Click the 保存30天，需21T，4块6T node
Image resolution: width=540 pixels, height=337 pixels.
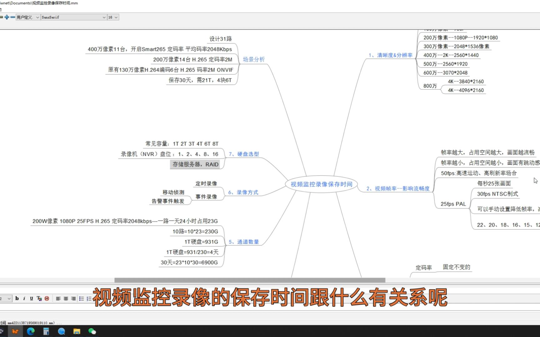pos(200,80)
